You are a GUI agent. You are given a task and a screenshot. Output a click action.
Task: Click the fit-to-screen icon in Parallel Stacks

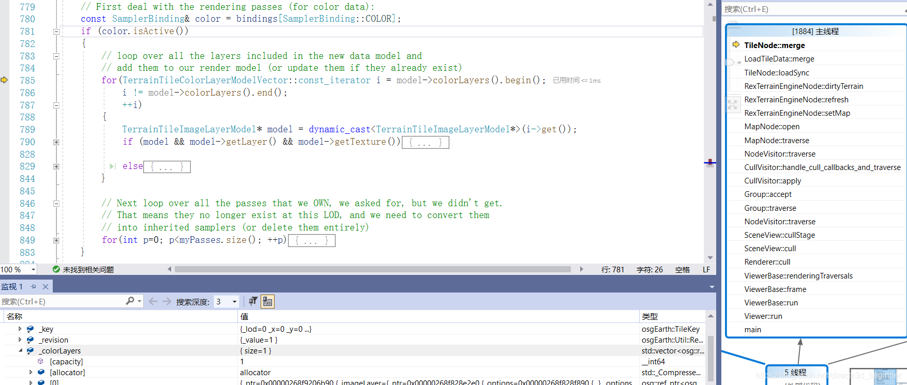point(732,105)
